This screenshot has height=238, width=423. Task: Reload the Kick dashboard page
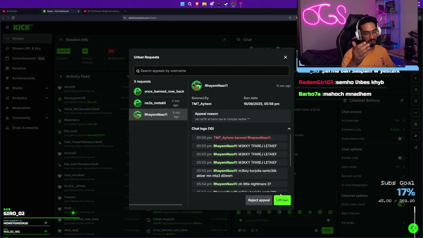coord(13,18)
